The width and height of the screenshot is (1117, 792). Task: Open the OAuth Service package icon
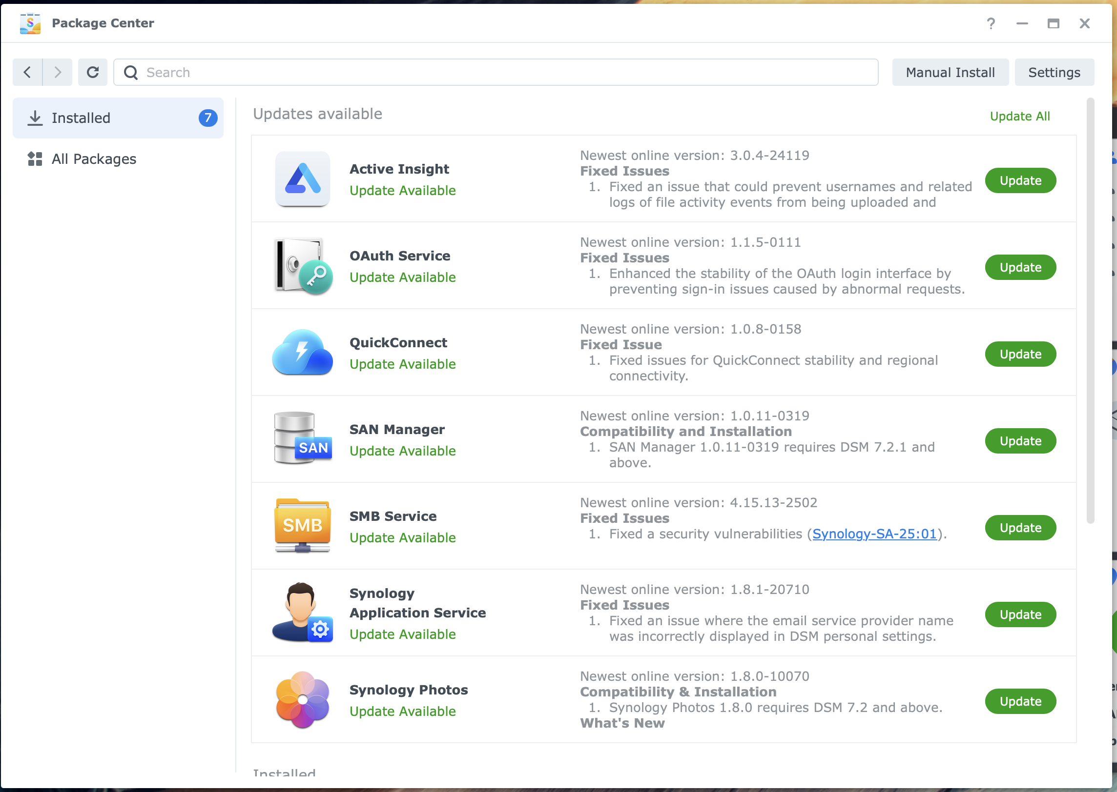tap(302, 266)
